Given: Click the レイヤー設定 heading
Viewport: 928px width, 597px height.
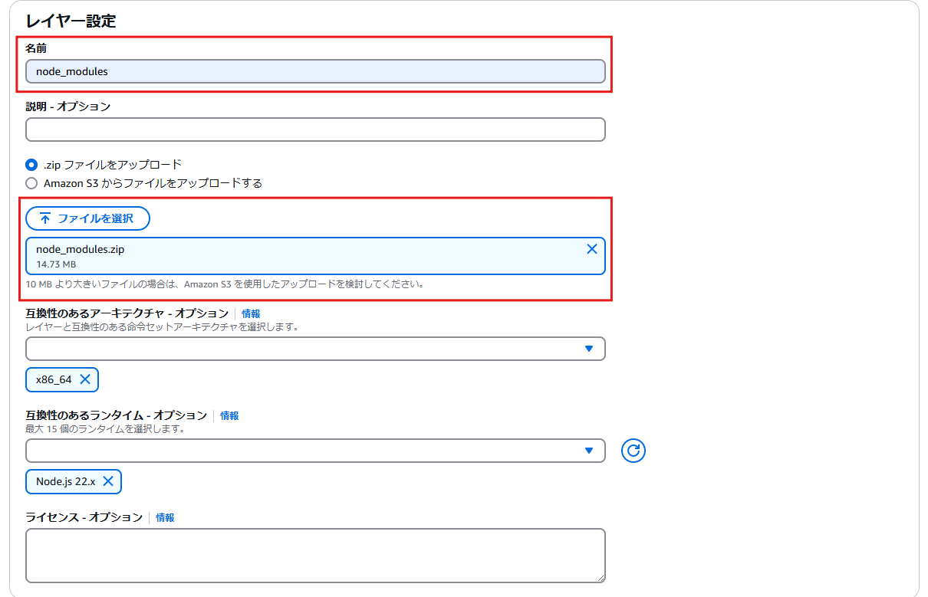Looking at the screenshot, I should (71, 21).
